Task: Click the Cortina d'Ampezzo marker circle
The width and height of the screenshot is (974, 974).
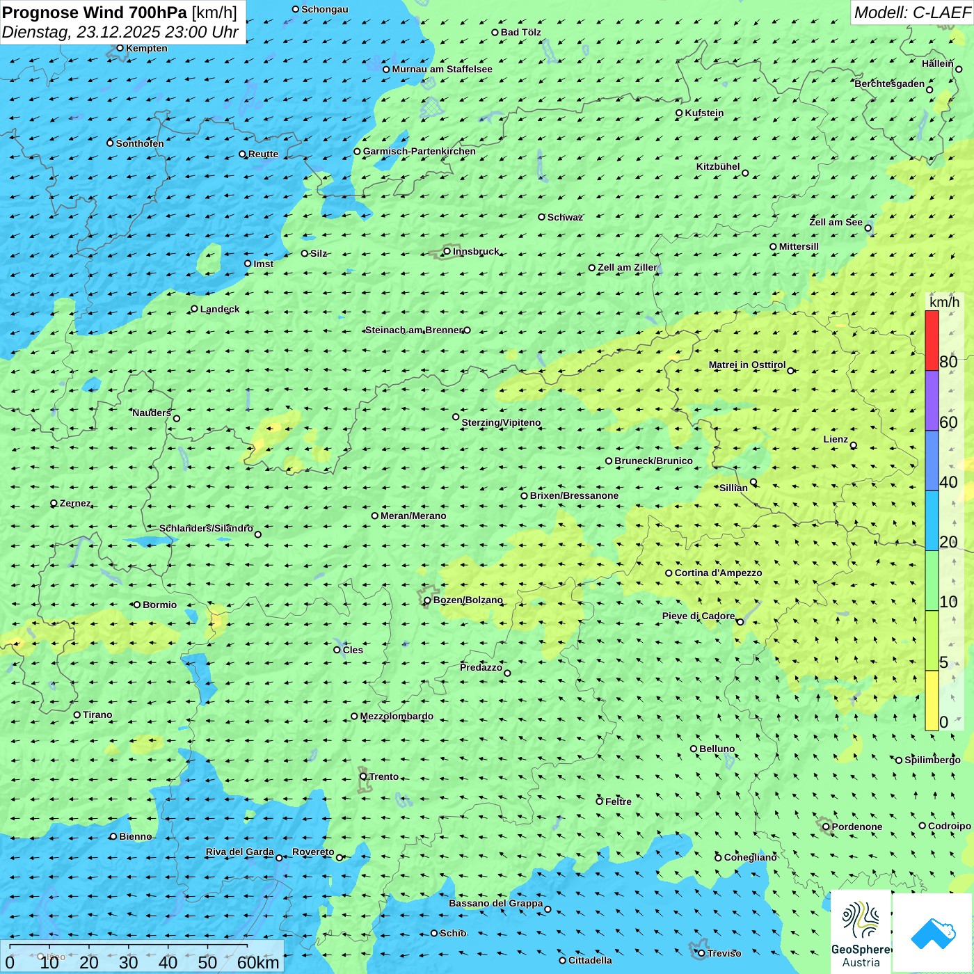Action: [669, 573]
